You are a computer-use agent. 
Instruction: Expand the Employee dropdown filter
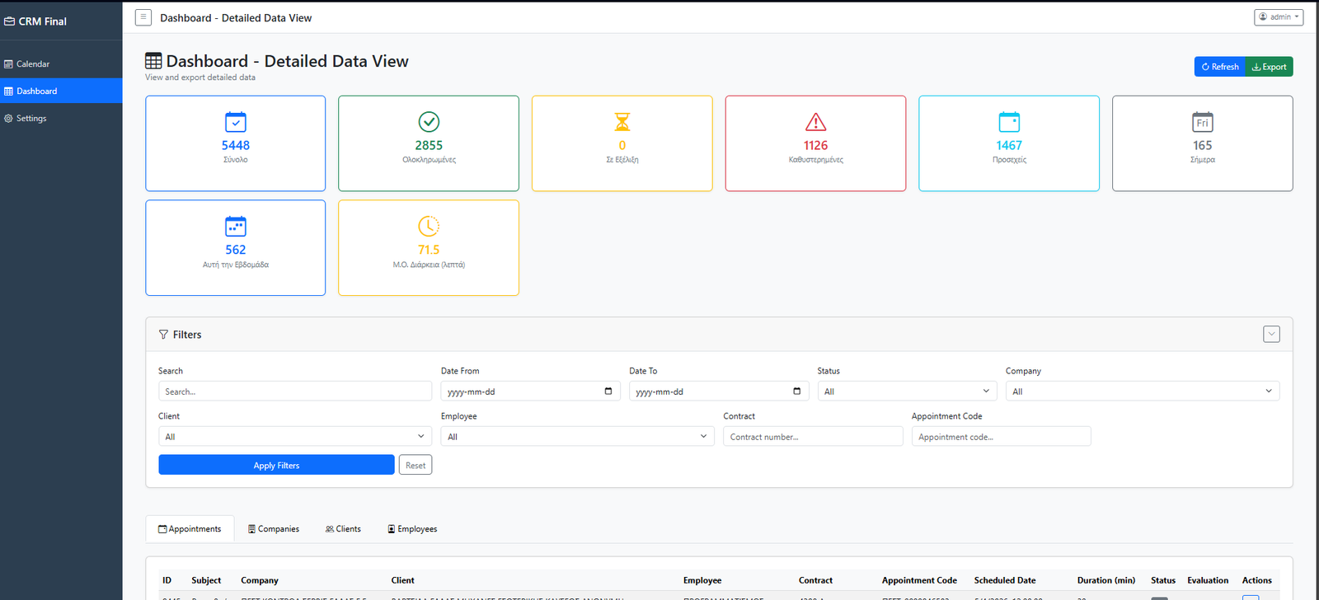pos(577,437)
